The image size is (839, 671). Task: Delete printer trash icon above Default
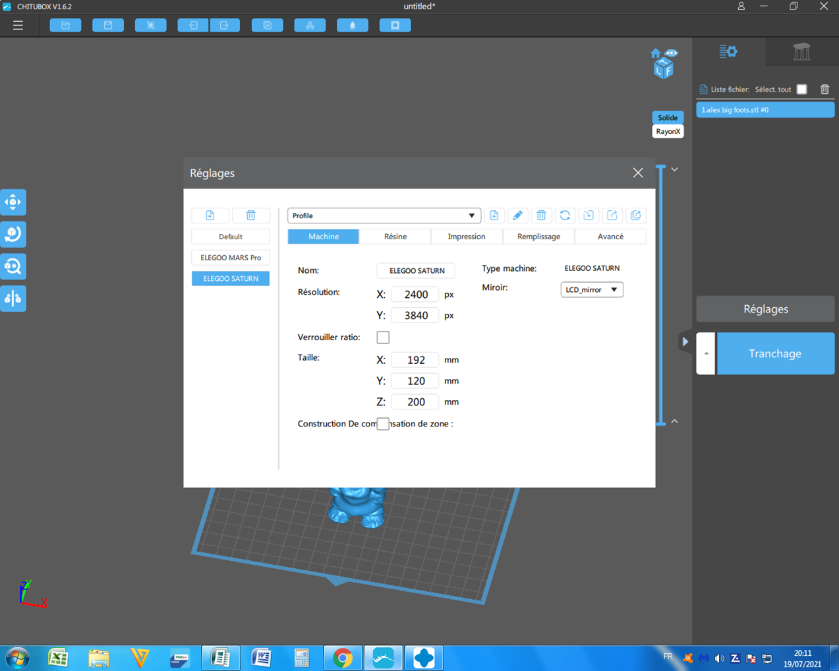coord(250,216)
